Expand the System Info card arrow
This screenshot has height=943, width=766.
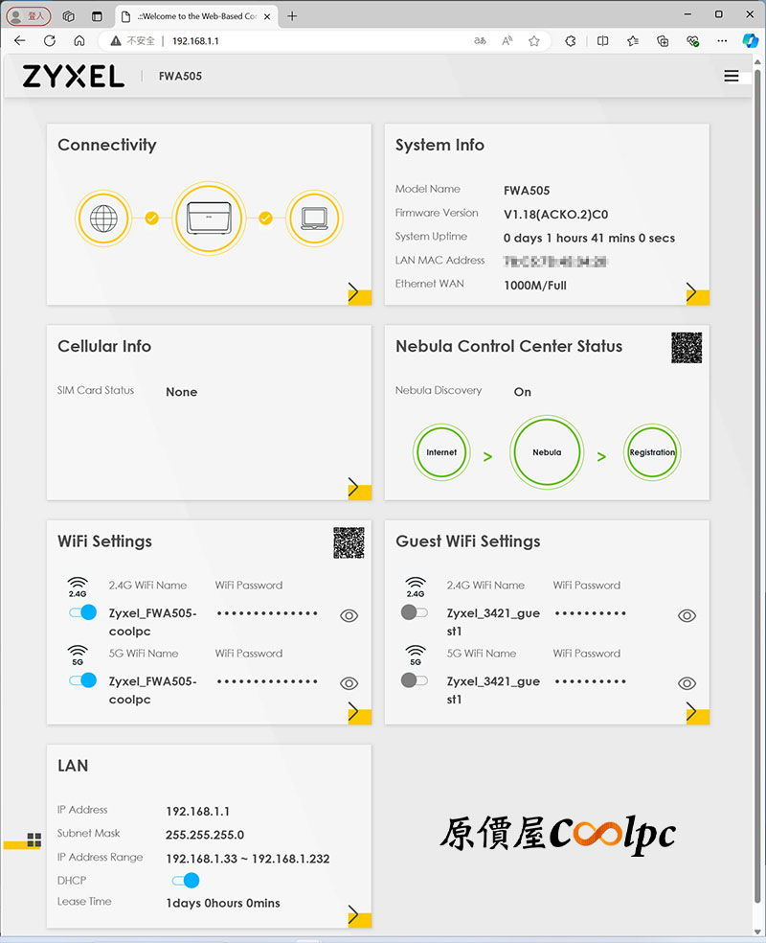tap(697, 293)
